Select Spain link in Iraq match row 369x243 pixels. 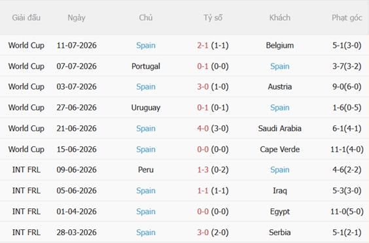pos(146,191)
